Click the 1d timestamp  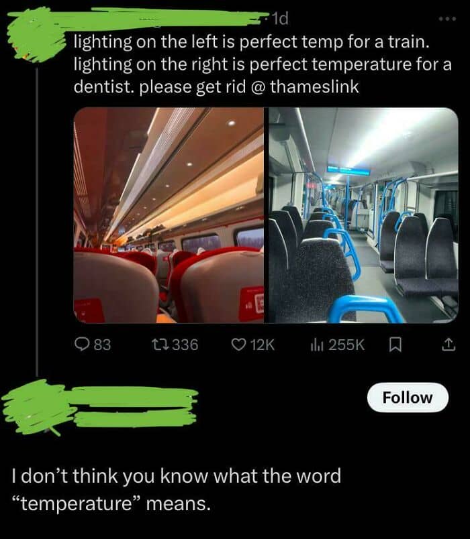[280, 19]
